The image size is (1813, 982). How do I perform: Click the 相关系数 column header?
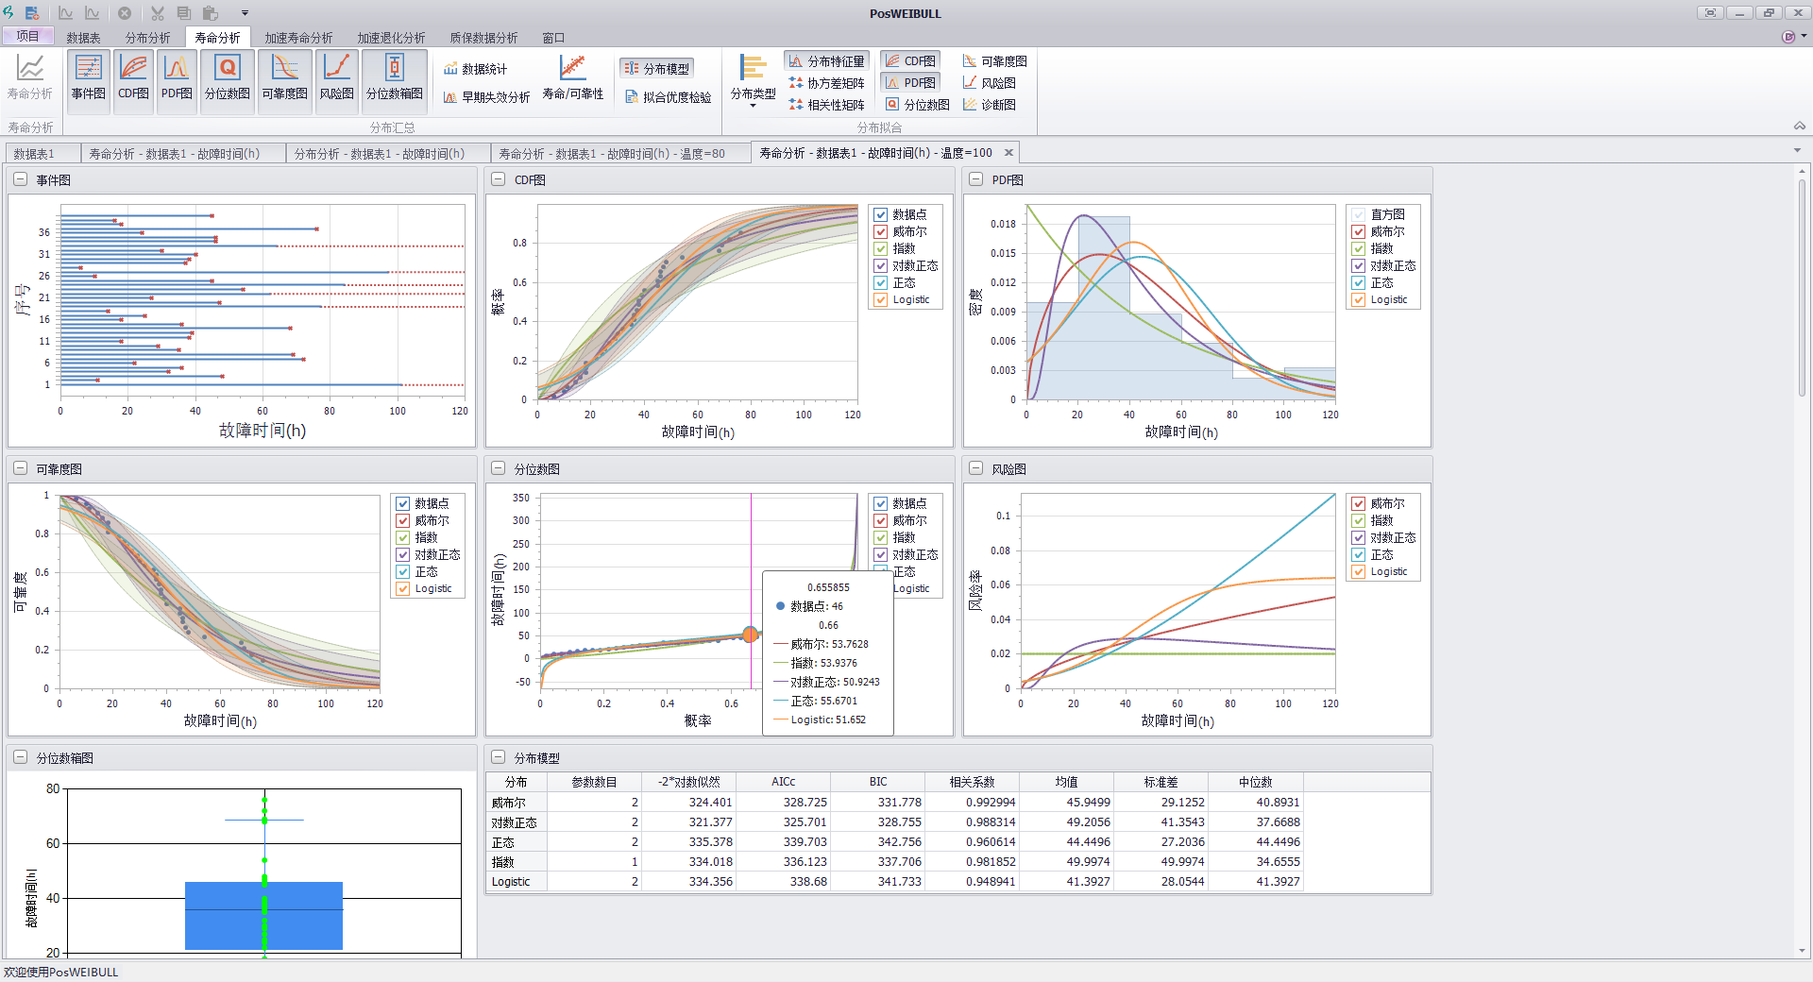point(972,782)
